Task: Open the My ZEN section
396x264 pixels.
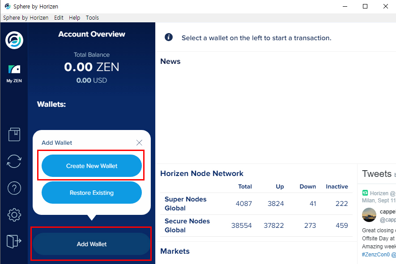Action: click(14, 74)
